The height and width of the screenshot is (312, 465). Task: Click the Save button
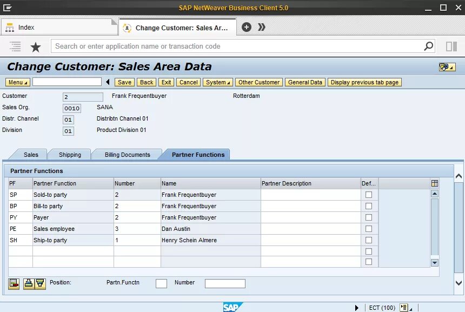coord(124,82)
